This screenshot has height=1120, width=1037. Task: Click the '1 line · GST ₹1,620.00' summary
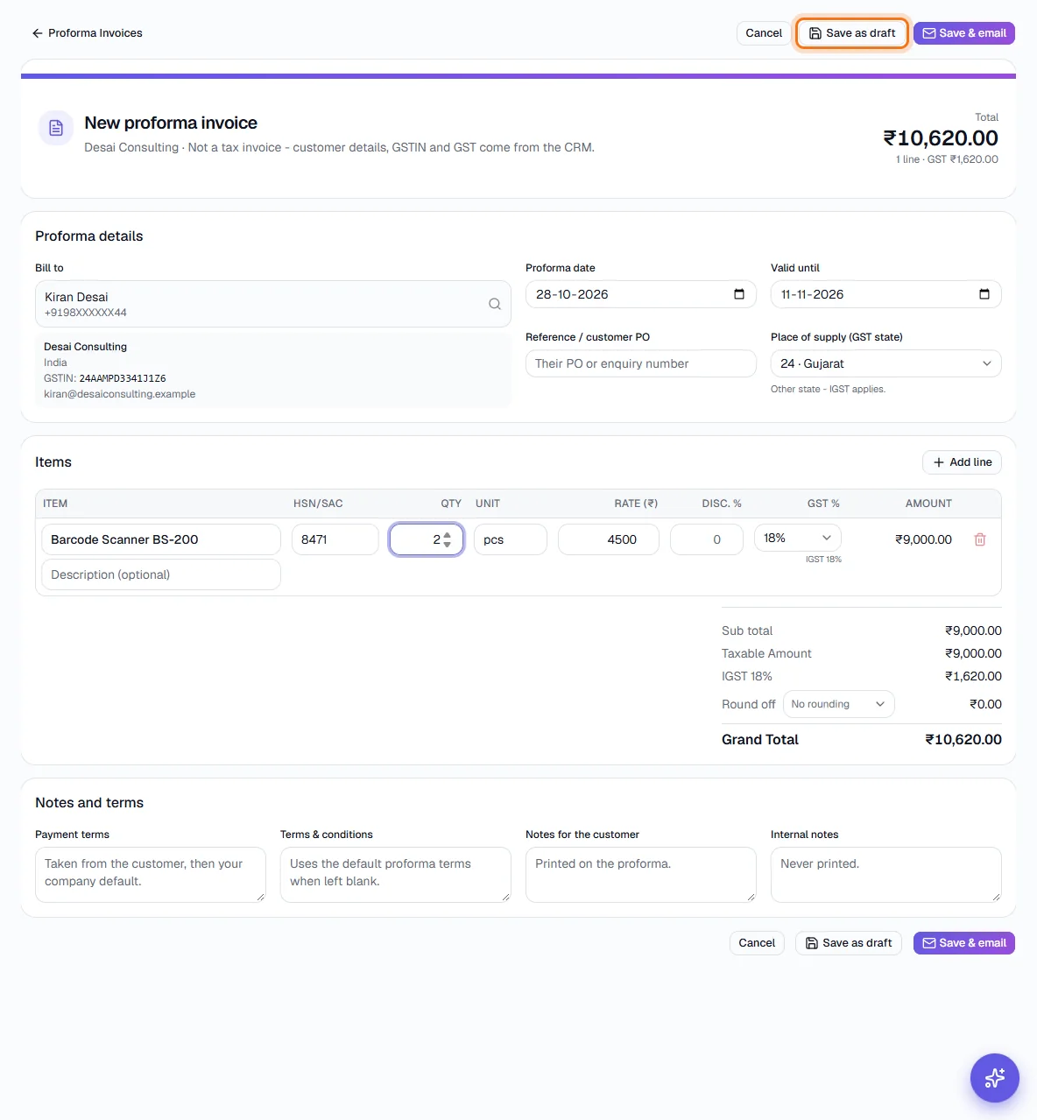pyautogui.click(x=947, y=159)
